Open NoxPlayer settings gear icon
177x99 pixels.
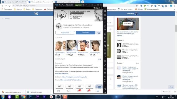(x=92, y=5)
